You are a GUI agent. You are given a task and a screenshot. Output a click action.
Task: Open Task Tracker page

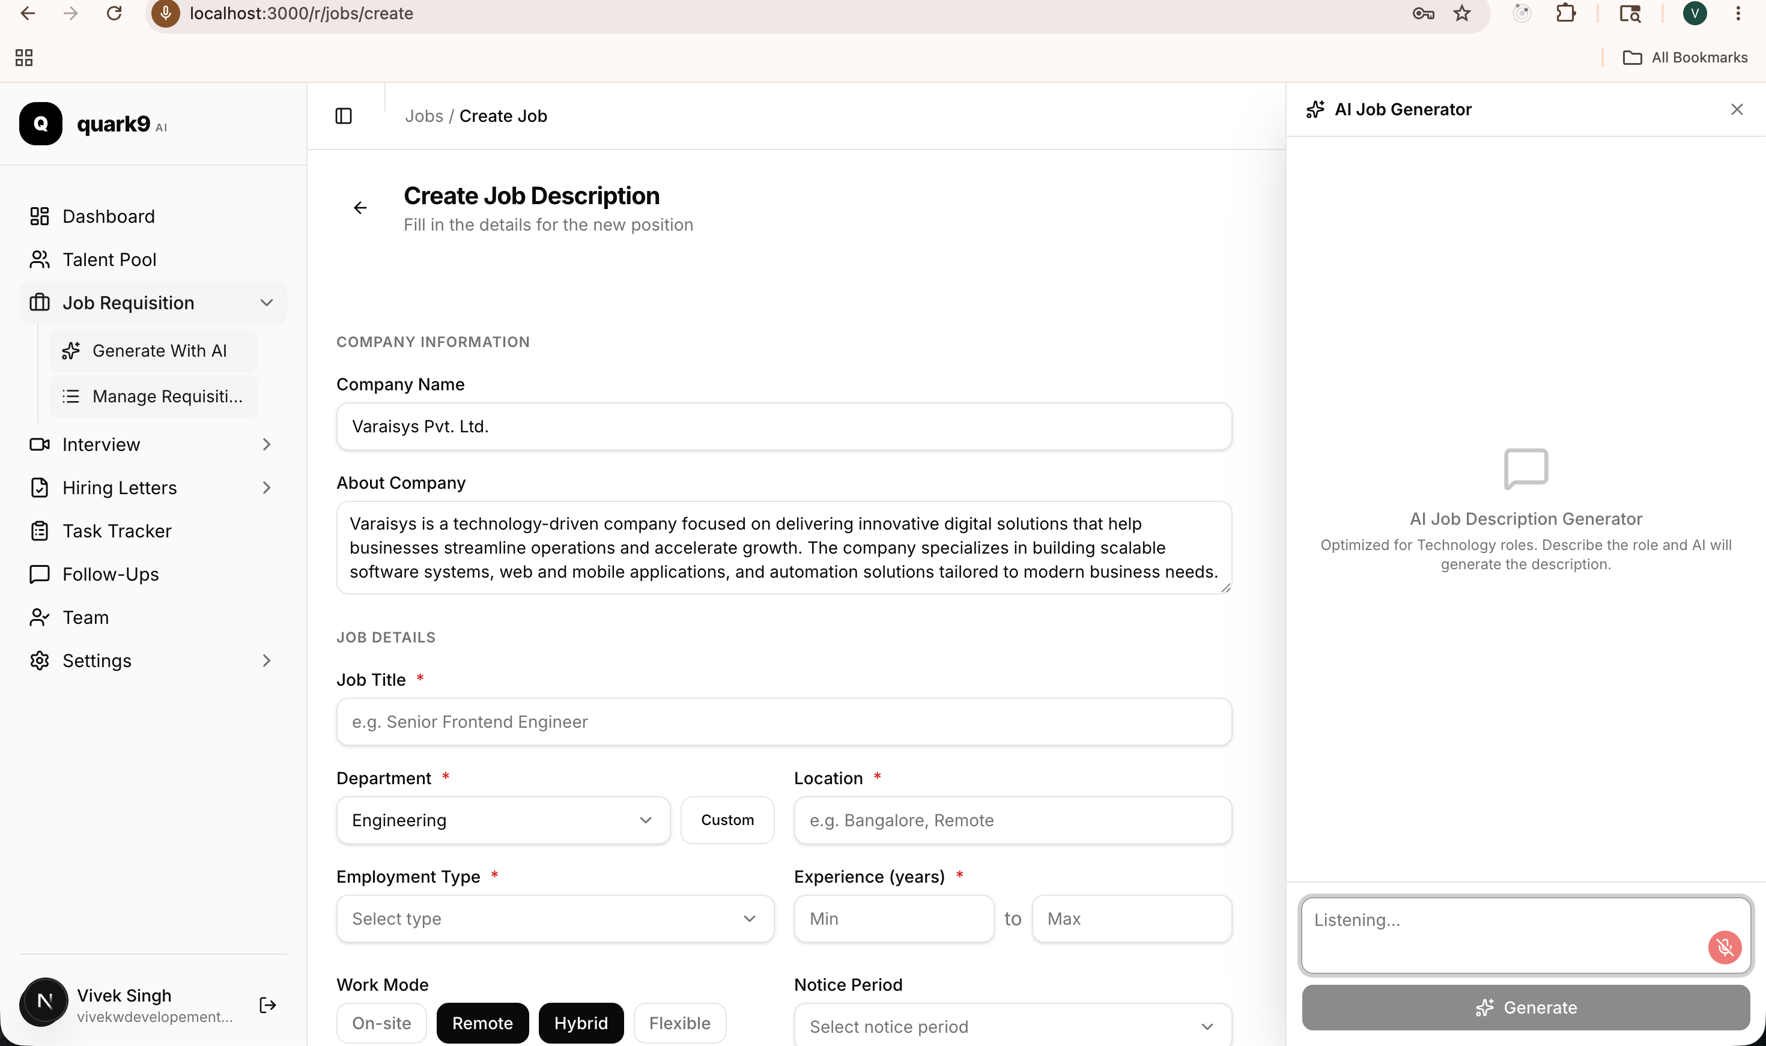click(x=153, y=531)
